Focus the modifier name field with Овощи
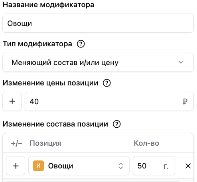This screenshot has width=197, height=182. point(98,23)
